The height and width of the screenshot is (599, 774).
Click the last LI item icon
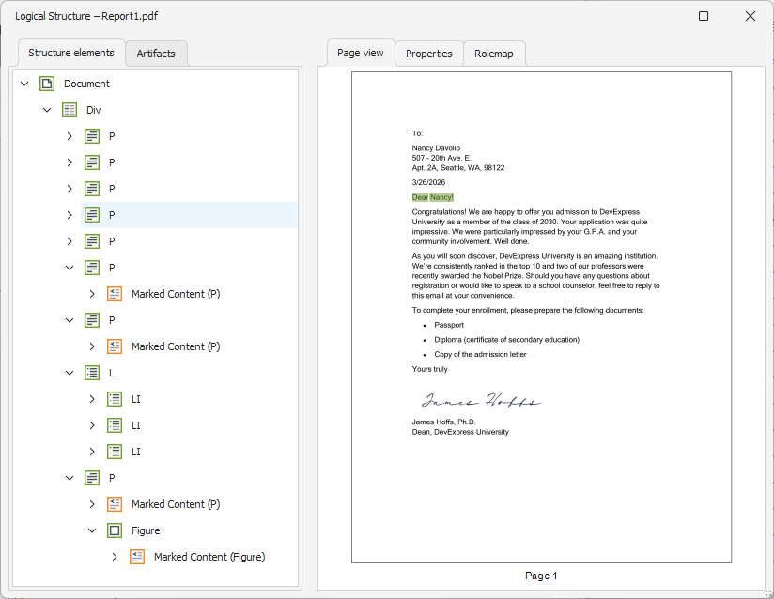(x=115, y=451)
